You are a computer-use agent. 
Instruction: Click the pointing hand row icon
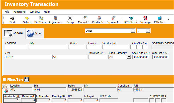pyautogui.click(x=5, y=86)
